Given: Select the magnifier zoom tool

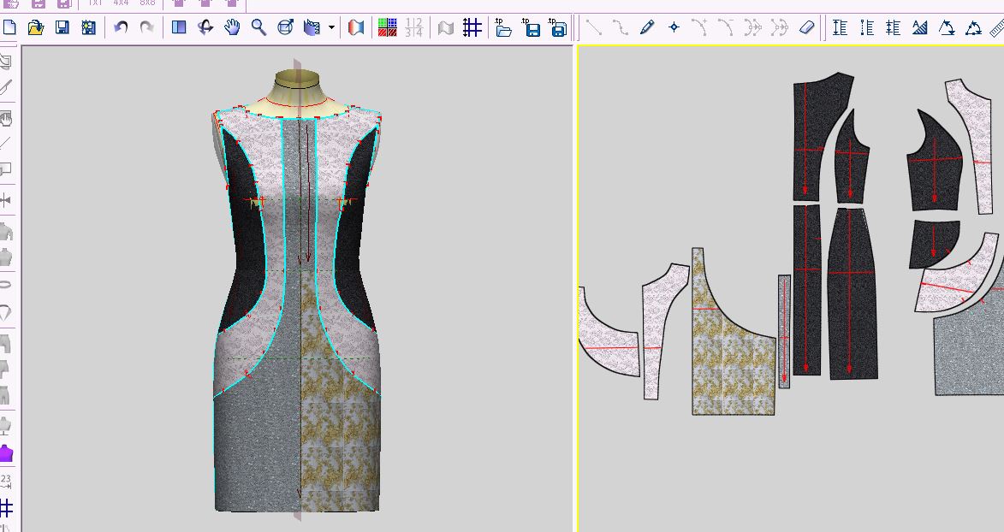Looking at the screenshot, I should click(x=258, y=27).
